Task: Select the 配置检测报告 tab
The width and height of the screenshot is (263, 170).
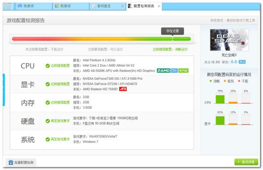Action: 144,6
